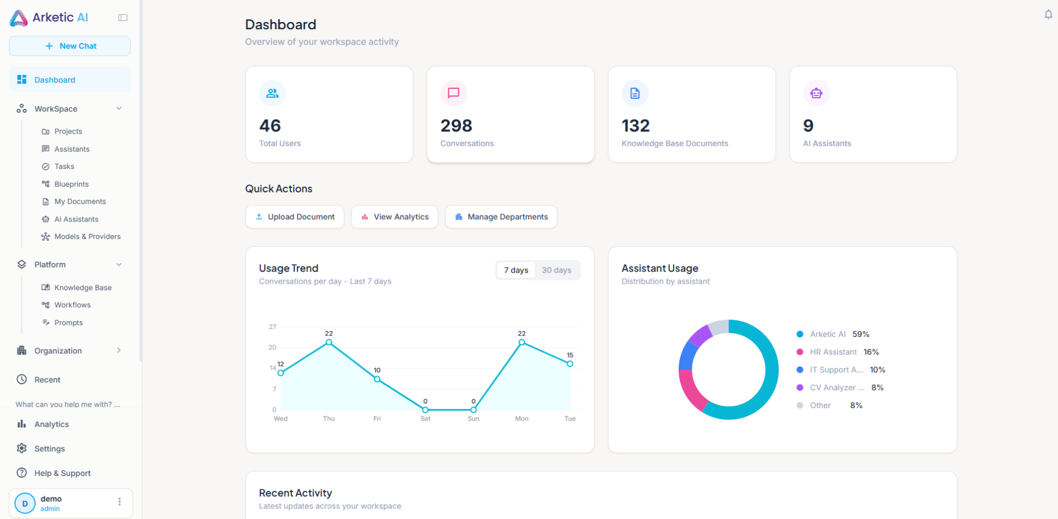Click the IT Support blue legend dot

point(800,370)
